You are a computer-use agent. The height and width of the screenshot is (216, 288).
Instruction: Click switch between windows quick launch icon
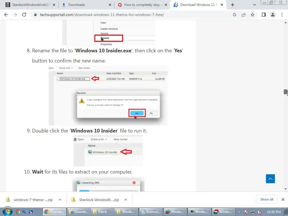click(31, 212)
